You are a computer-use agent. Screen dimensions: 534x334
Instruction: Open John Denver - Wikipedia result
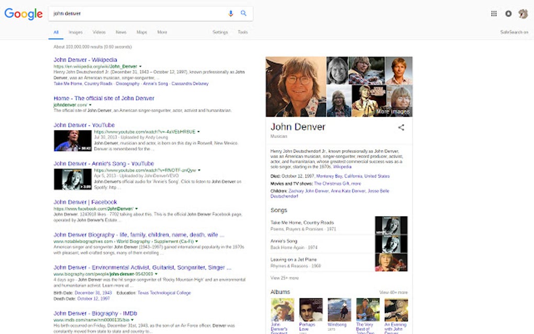85,60
